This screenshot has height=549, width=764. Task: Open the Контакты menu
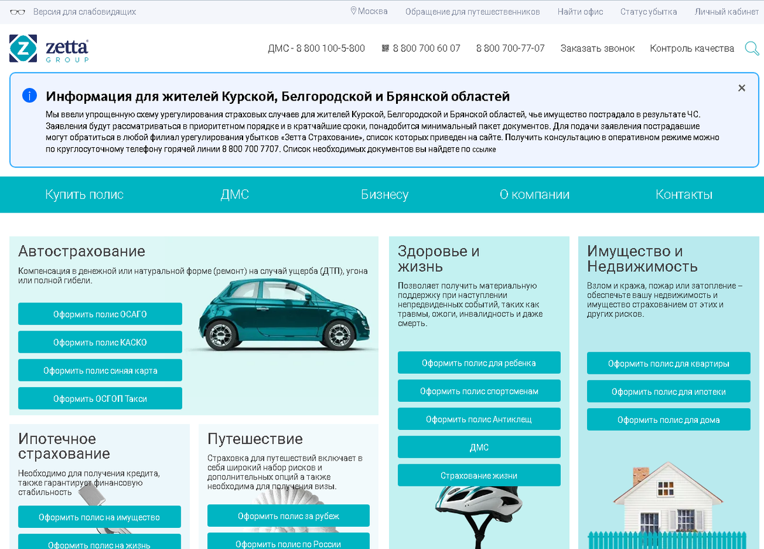coord(684,195)
